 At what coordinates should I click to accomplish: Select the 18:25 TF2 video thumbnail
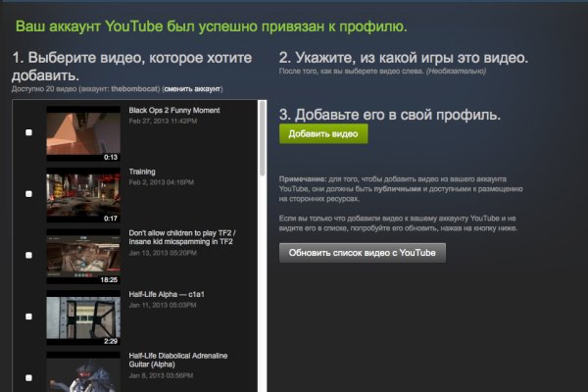click(83, 256)
